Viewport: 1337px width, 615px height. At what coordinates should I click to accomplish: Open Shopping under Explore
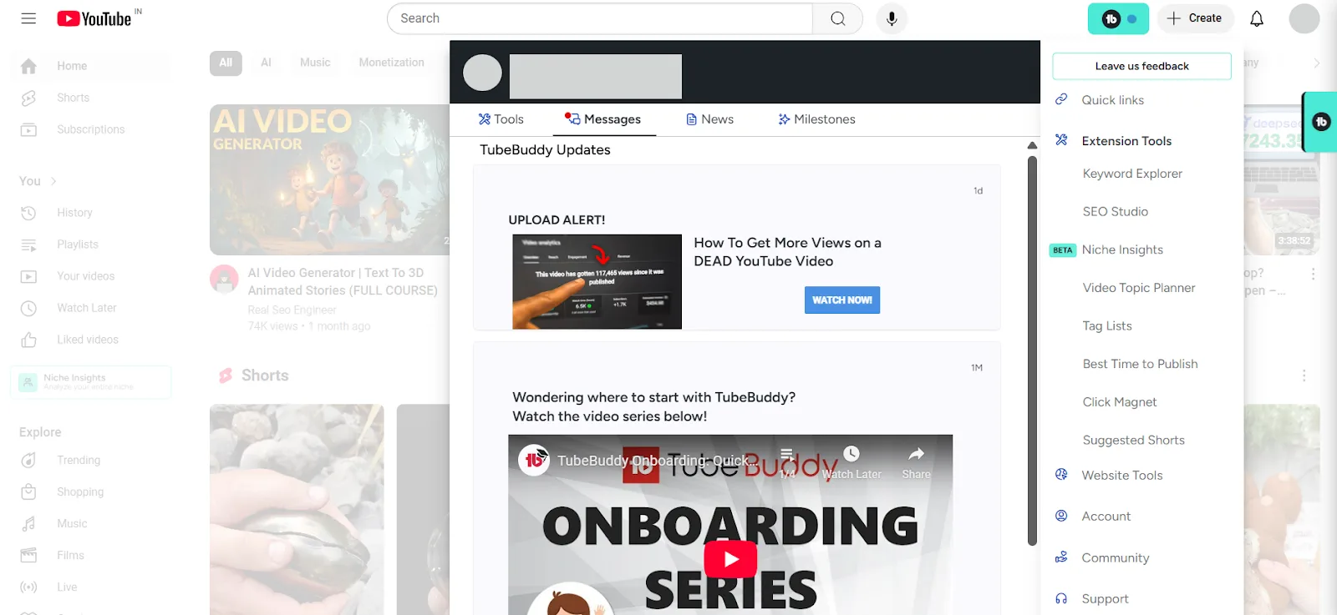(90, 491)
